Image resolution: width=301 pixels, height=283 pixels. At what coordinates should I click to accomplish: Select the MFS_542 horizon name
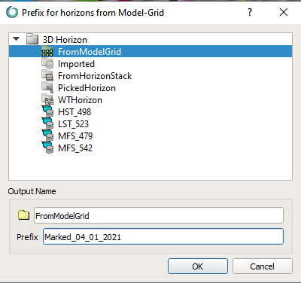point(75,148)
